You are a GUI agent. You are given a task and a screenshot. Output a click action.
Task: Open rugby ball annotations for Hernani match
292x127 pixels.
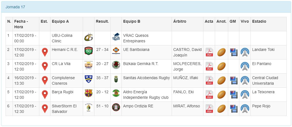(x=222, y=52)
